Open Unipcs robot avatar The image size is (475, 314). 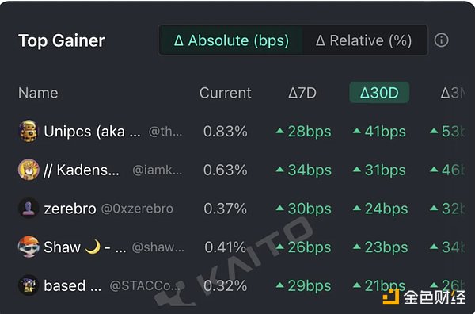tap(28, 131)
